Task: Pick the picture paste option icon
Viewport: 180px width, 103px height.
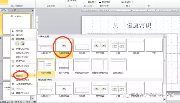Action: click(22, 44)
